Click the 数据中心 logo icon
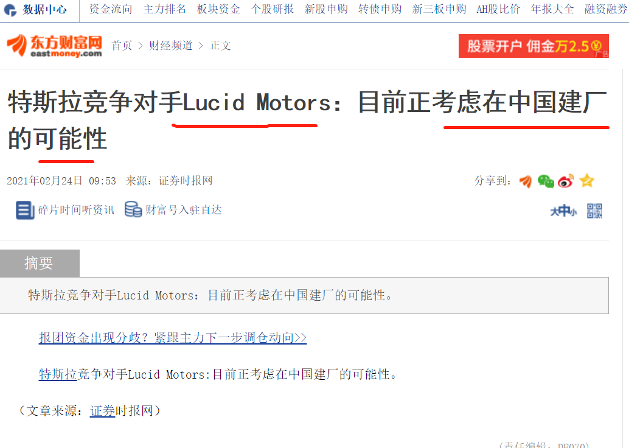This screenshot has width=629, height=448. (10, 10)
